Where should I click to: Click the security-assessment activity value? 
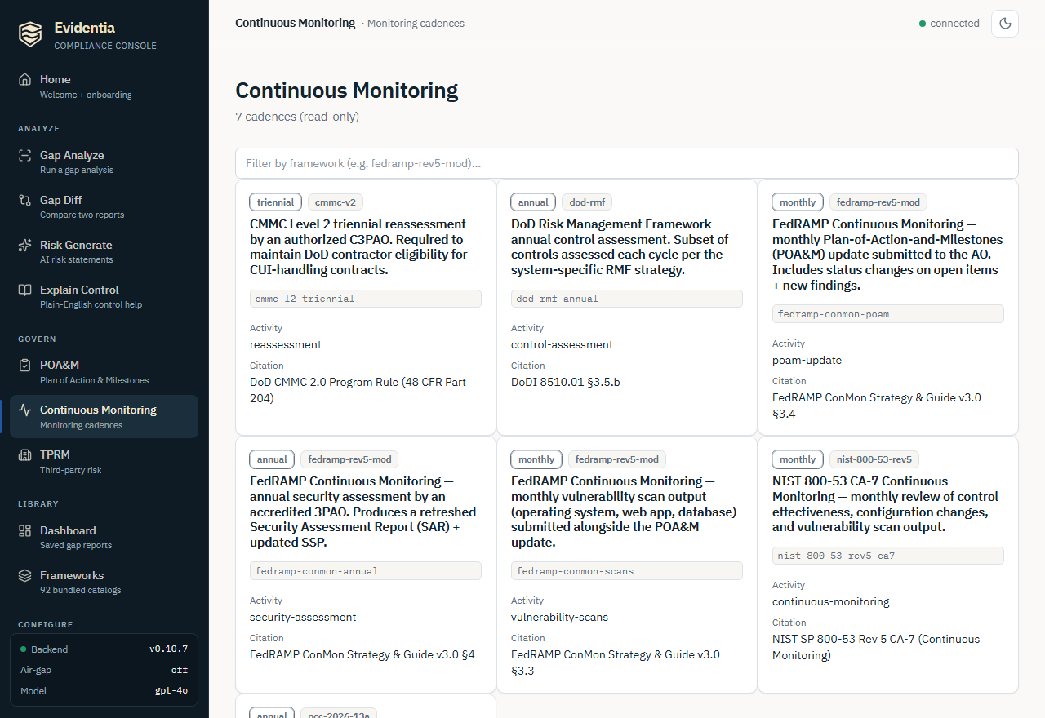[303, 617]
